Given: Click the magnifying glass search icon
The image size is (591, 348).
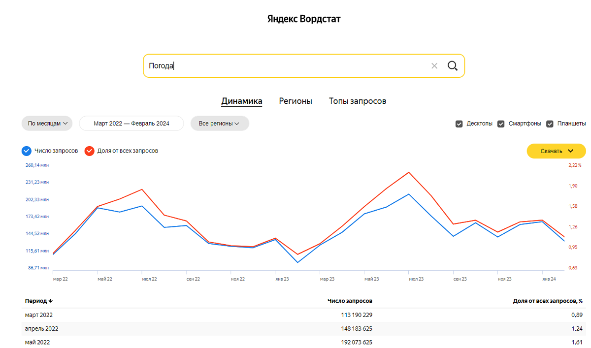Looking at the screenshot, I should tap(452, 66).
